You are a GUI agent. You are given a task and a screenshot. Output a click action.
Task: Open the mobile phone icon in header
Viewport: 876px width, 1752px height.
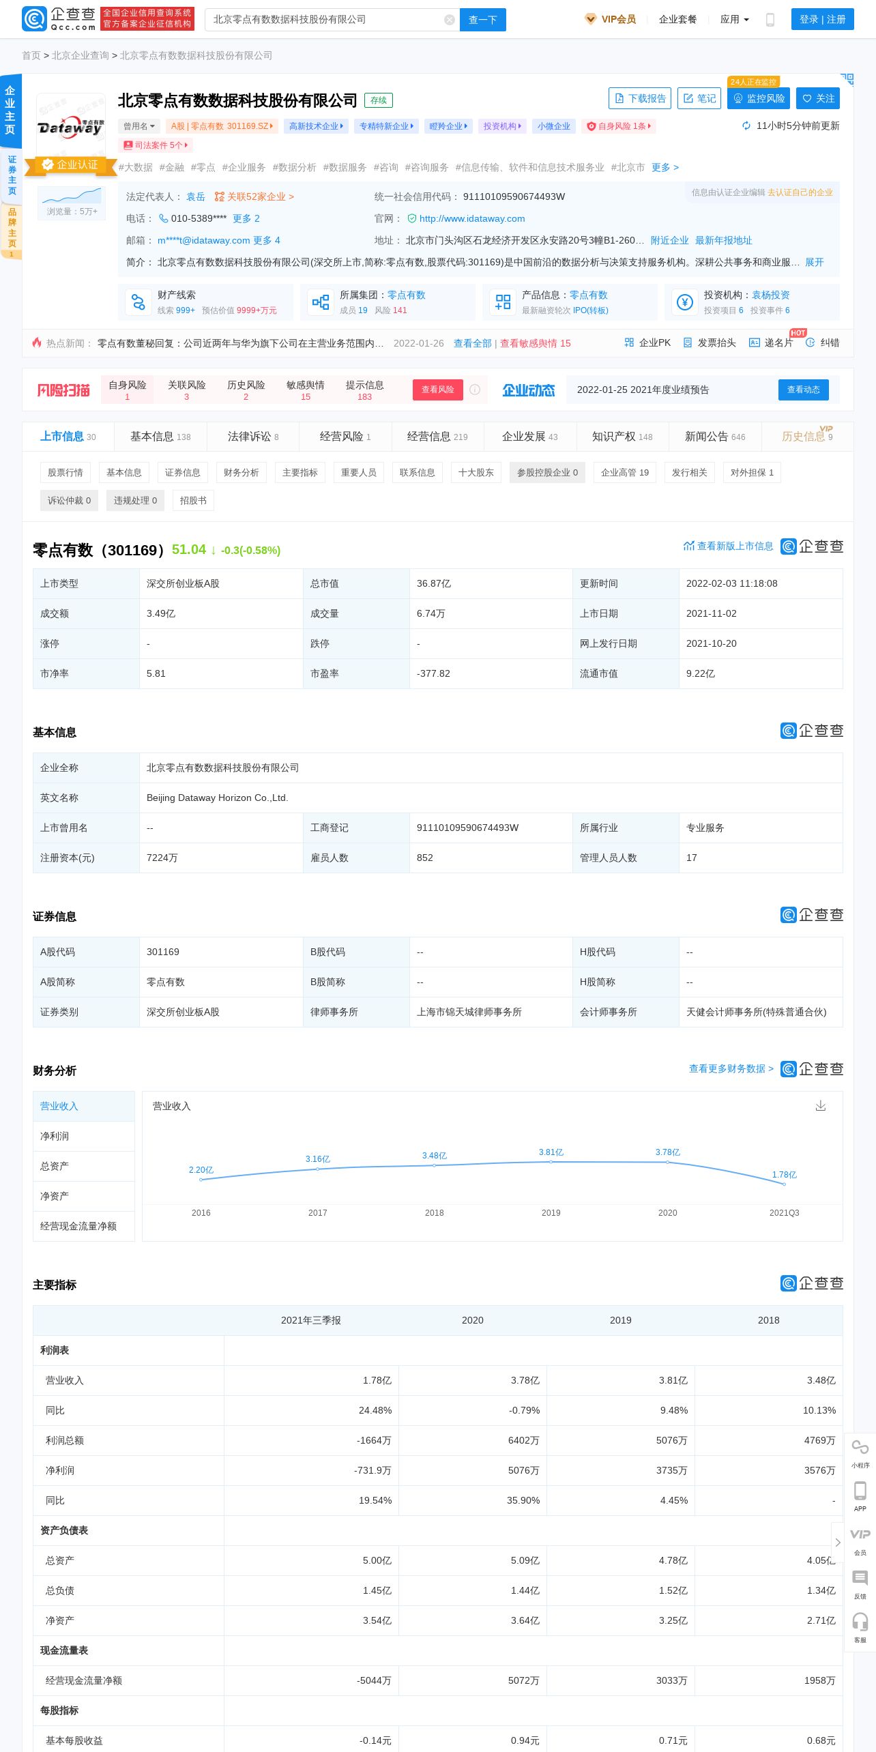click(770, 20)
